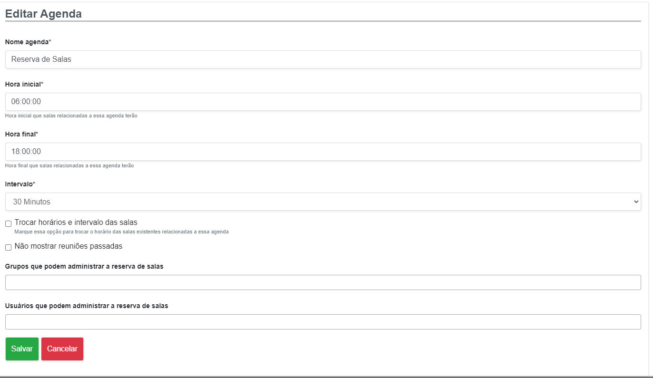Screen dimensions: 653x378
Task: Click the Editar Agenda page heading
Action: point(43,14)
